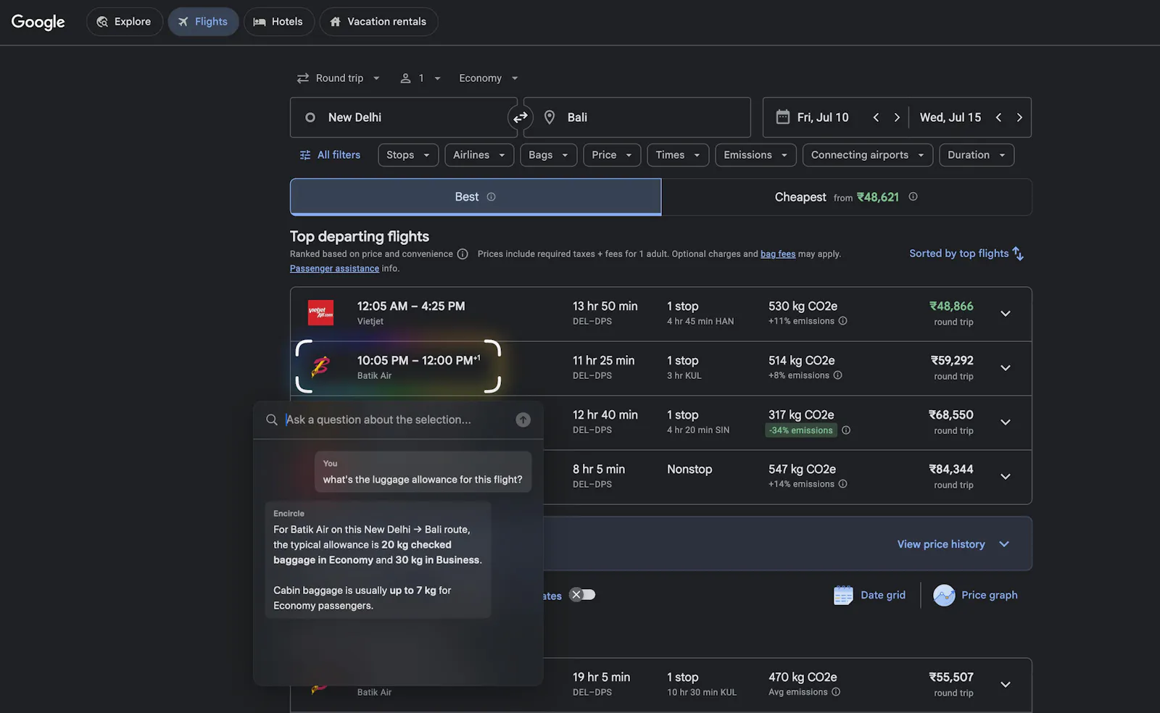This screenshot has width=1160, height=713.
Task: Change Sorted by top flights order
Action: tap(966, 254)
